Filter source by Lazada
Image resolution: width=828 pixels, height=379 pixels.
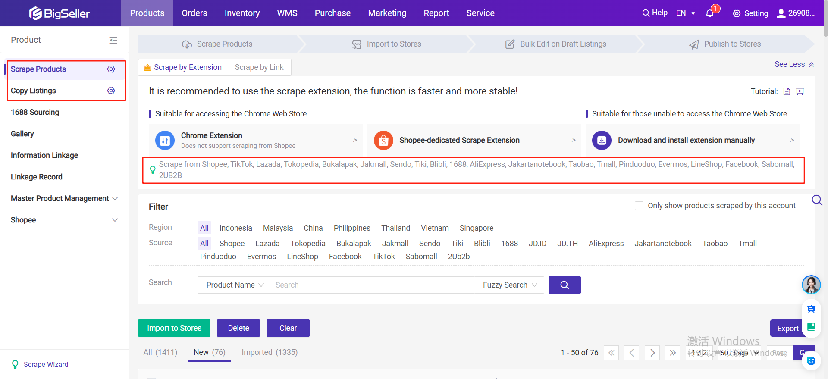pos(267,244)
